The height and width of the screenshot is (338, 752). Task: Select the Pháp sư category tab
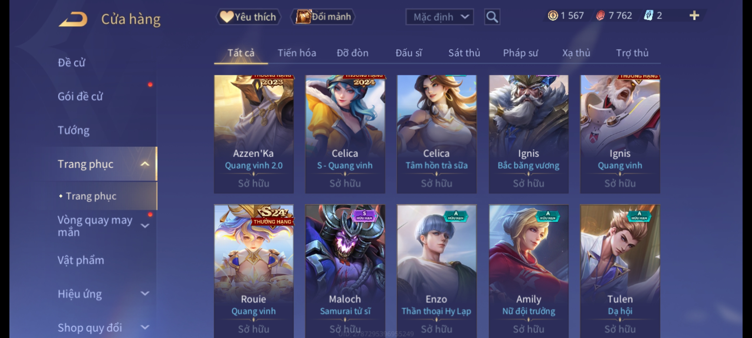tap(520, 53)
